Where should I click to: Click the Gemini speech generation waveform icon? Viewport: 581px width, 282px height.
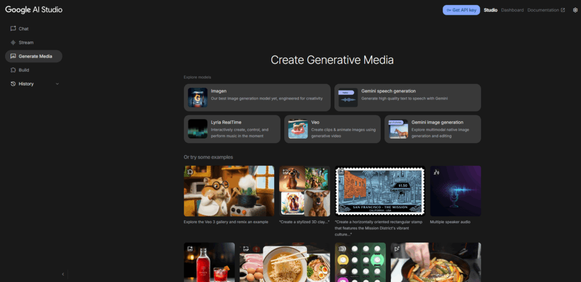tap(348, 97)
